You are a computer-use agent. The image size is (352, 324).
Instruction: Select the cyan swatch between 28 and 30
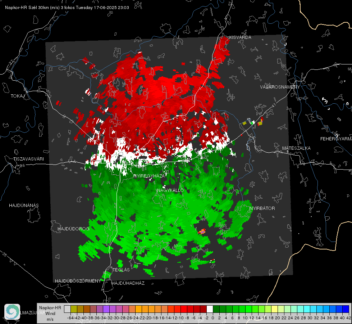click(x=307, y=309)
